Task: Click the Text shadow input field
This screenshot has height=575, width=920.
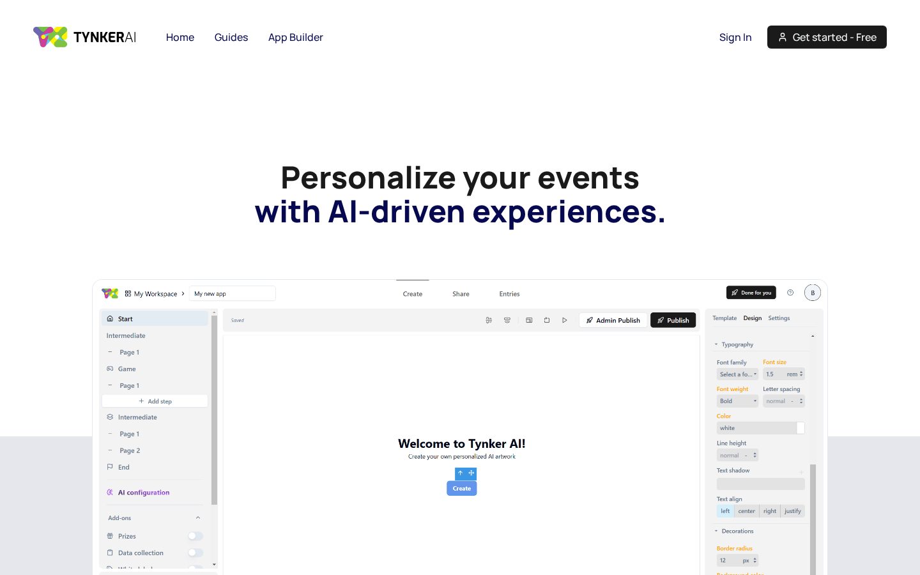Action: 761,484
